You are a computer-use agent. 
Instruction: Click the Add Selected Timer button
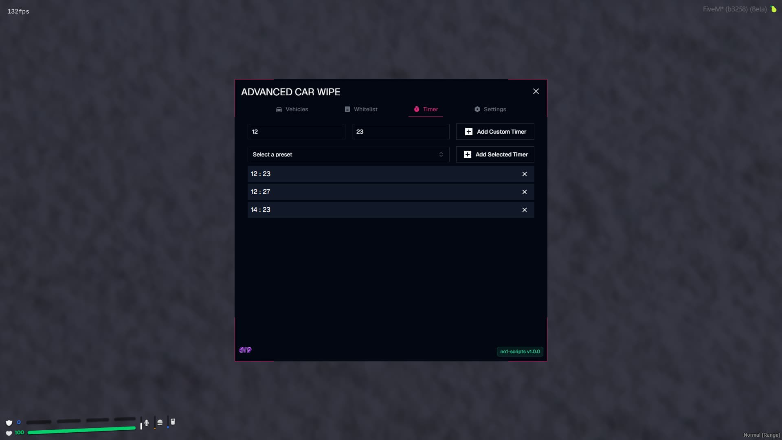(495, 154)
